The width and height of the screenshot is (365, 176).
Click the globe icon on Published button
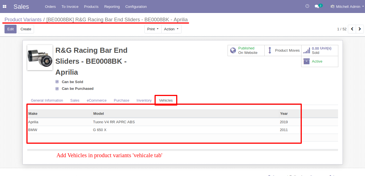233,51
